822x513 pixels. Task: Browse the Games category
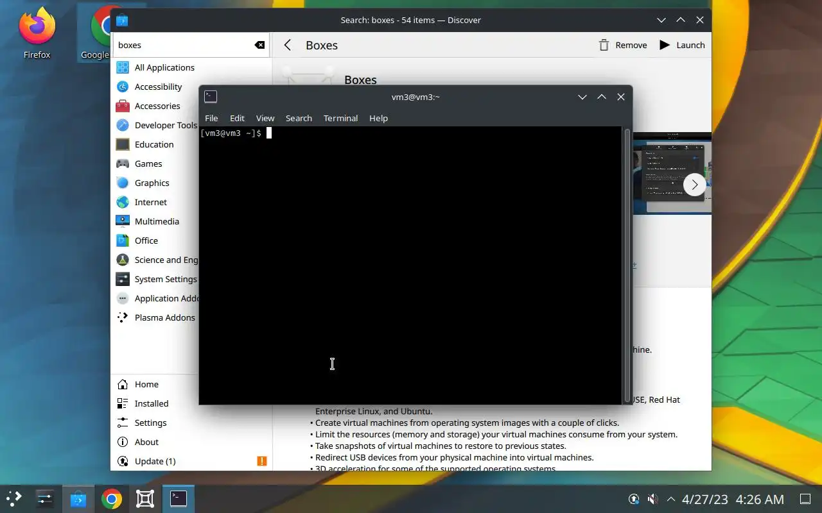[x=155, y=164]
